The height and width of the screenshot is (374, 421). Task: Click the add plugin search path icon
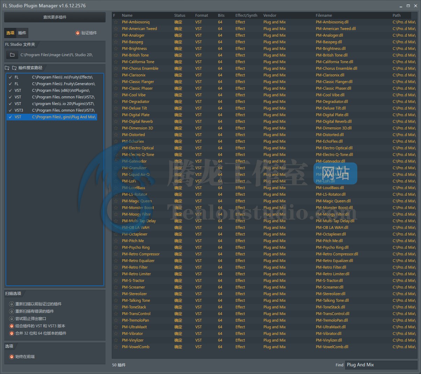tap(7, 68)
